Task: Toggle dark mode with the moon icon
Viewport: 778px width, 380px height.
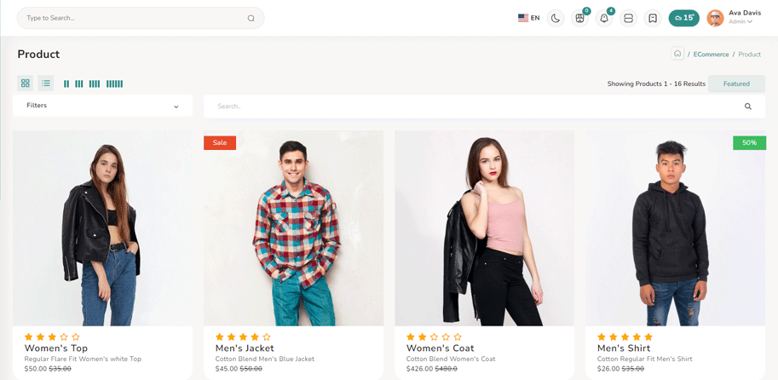Action: pyautogui.click(x=556, y=18)
